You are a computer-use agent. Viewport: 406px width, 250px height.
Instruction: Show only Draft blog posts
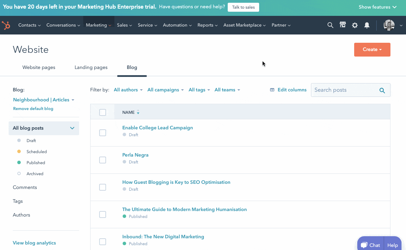pyautogui.click(x=31, y=141)
